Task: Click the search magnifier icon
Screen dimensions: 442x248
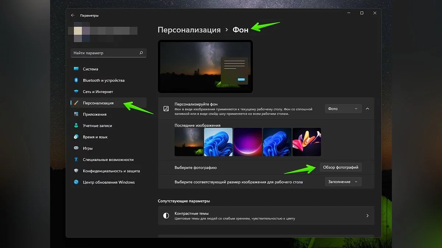Action: pyautogui.click(x=141, y=53)
